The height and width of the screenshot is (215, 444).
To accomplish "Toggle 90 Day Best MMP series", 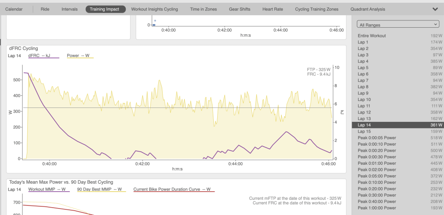I will pyautogui.click(x=101, y=189).
